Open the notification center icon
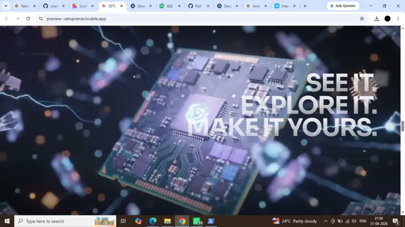This screenshot has height=227, width=405. point(396,221)
